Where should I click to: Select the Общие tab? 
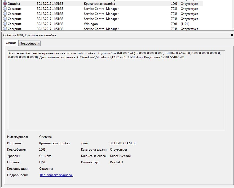coord(11,43)
